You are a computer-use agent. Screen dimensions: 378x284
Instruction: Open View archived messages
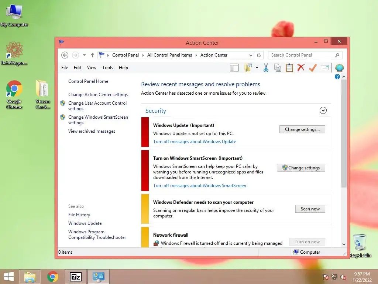(x=92, y=131)
